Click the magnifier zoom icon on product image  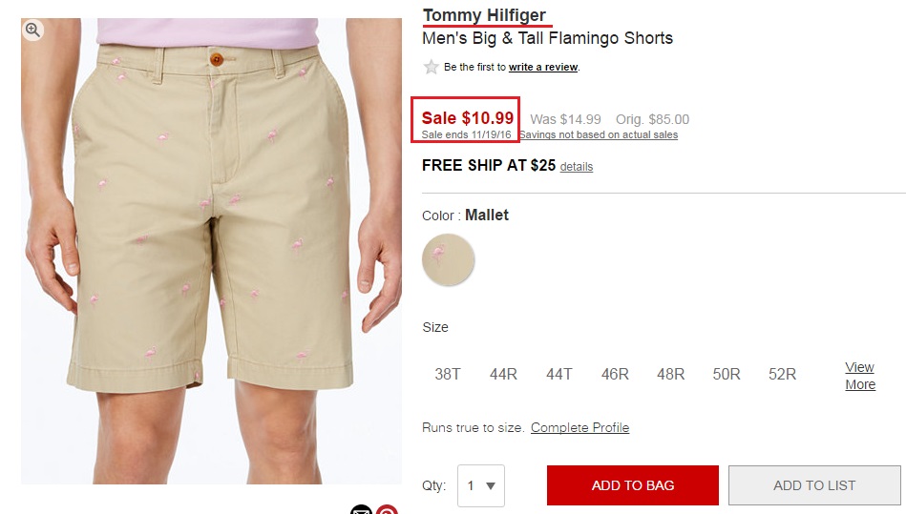(32, 30)
